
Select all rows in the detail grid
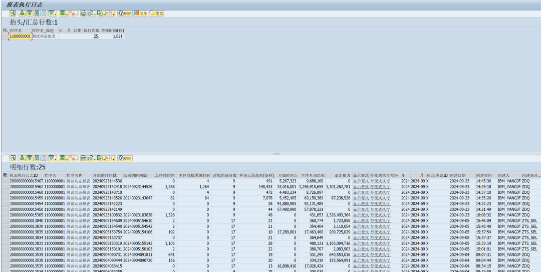[5, 175]
